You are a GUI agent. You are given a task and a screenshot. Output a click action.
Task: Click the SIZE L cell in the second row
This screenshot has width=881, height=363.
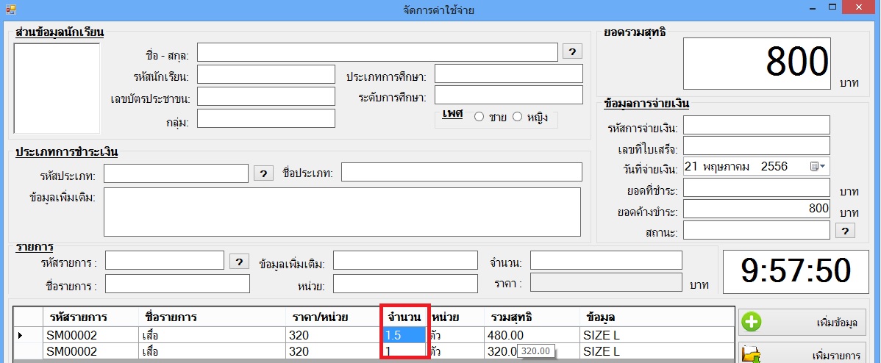coord(657,351)
